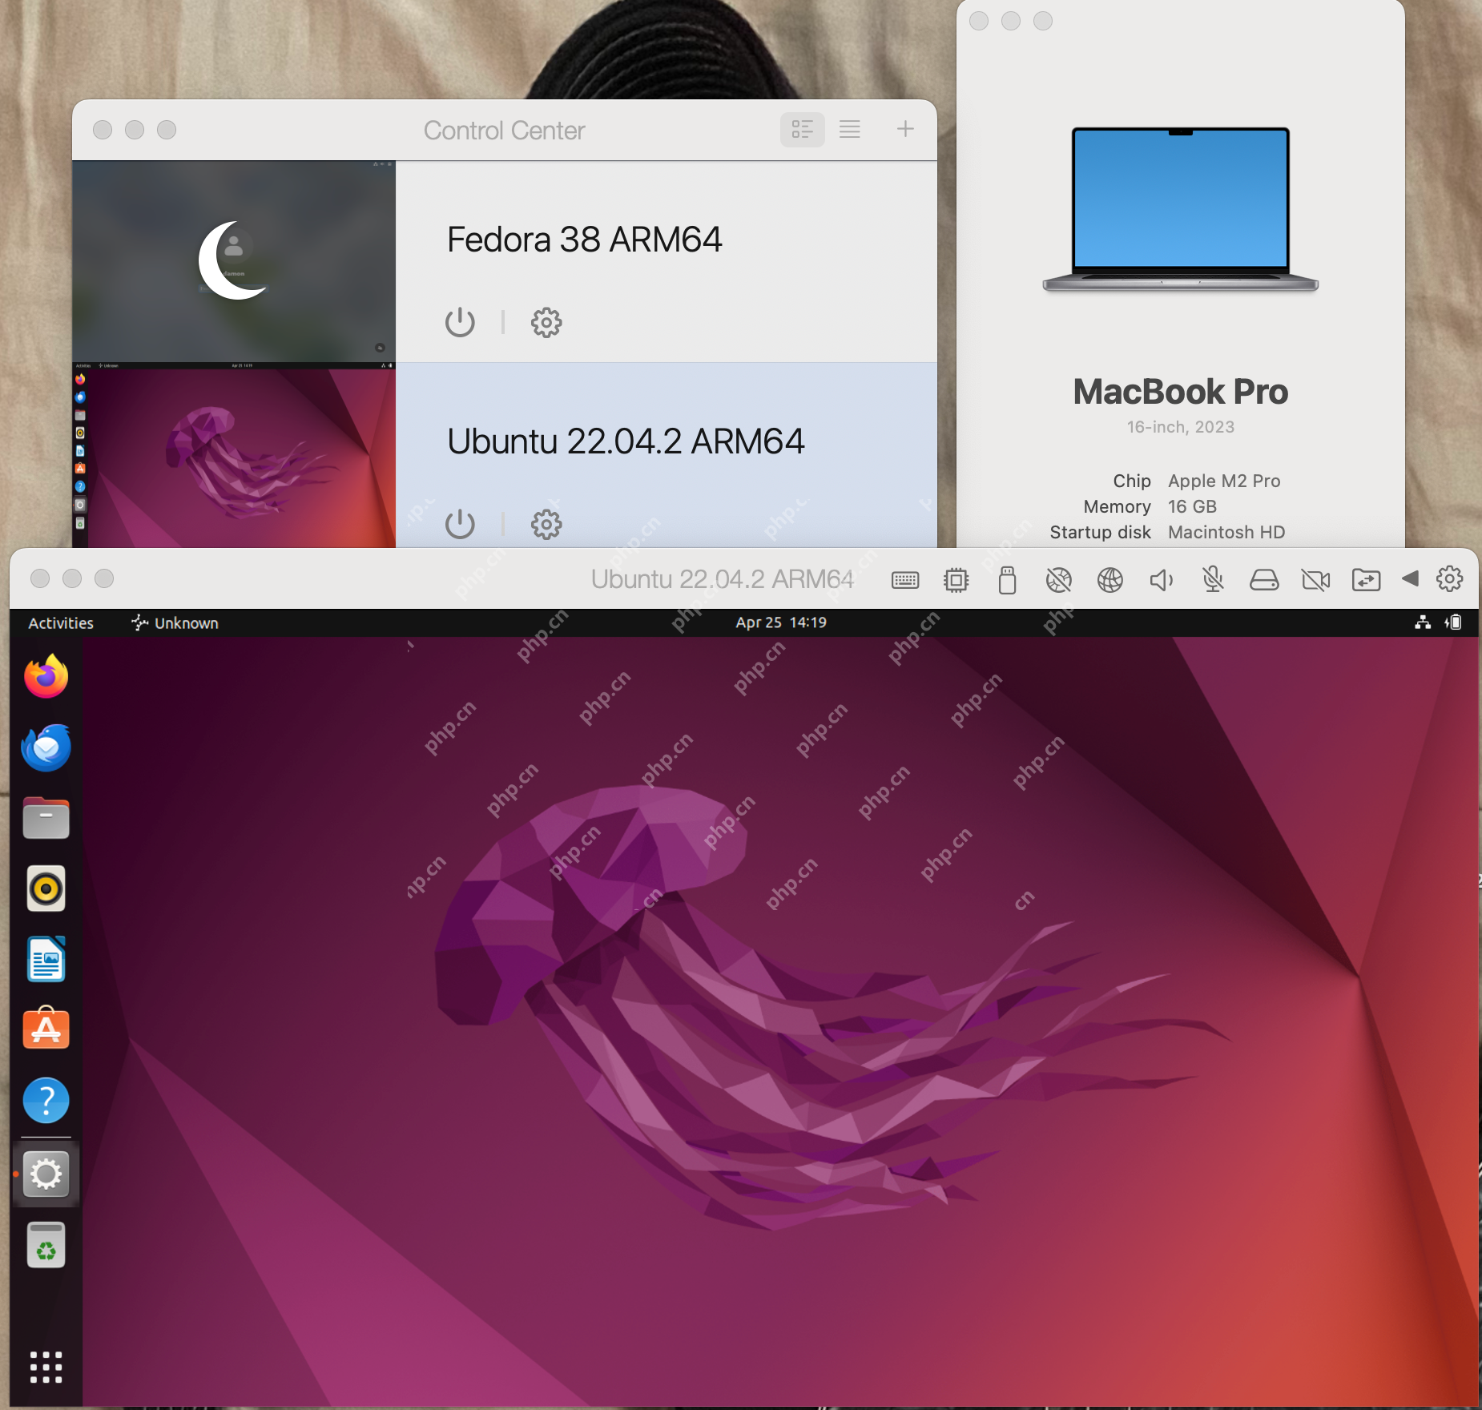Open Thunderbird from the Ubuntu dock

click(46, 747)
